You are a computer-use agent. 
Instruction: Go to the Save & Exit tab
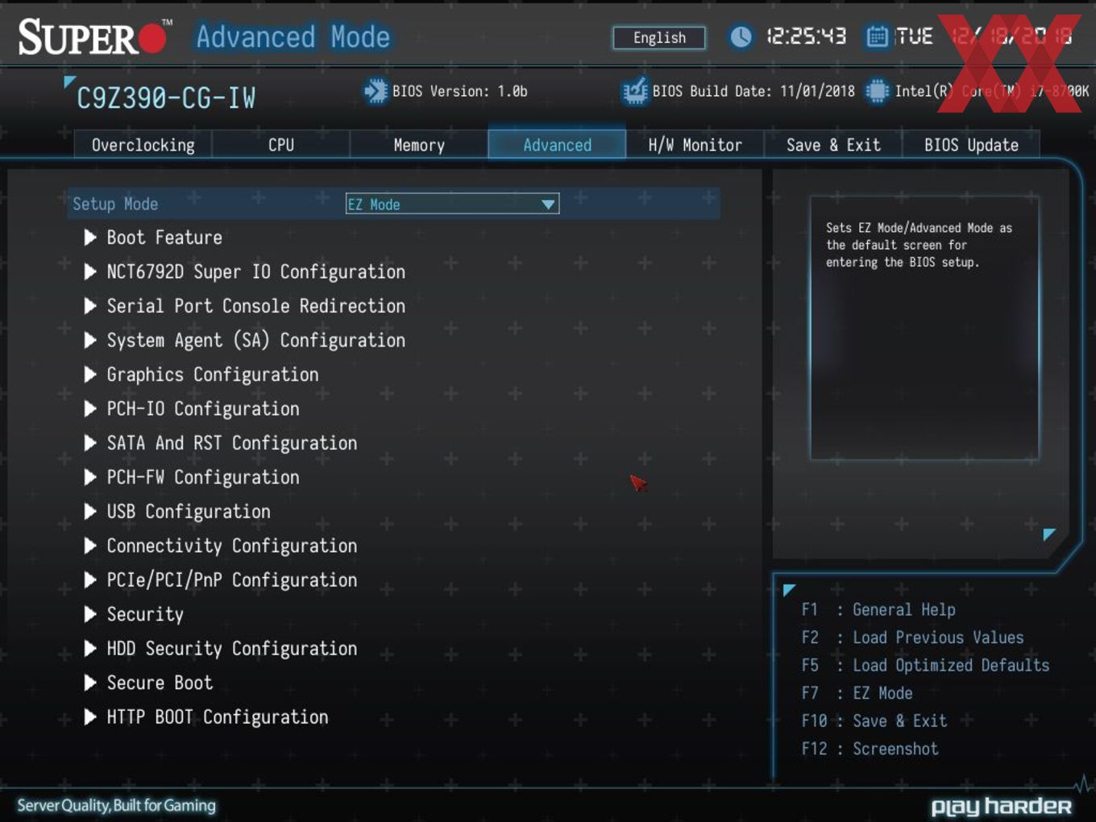833,145
